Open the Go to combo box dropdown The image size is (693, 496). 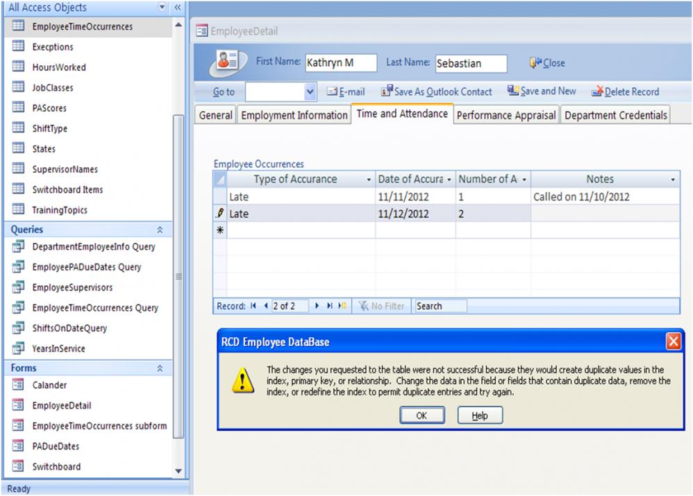(x=310, y=92)
